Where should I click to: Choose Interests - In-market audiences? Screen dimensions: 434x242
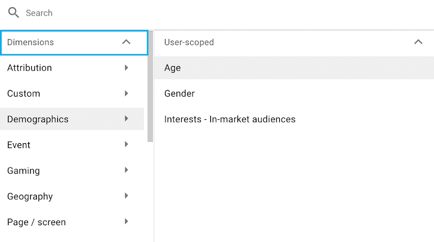click(229, 119)
